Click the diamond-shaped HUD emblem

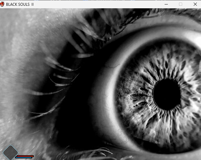click(11, 152)
